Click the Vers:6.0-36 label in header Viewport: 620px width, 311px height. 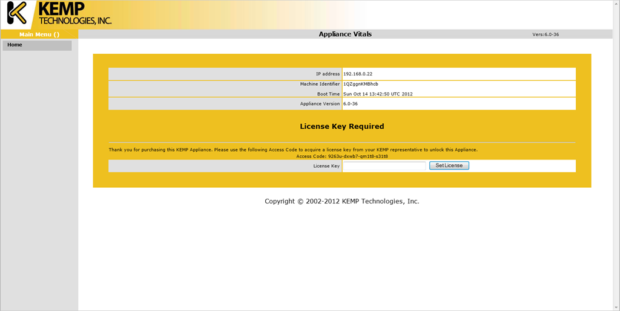[x=546, y=34]
